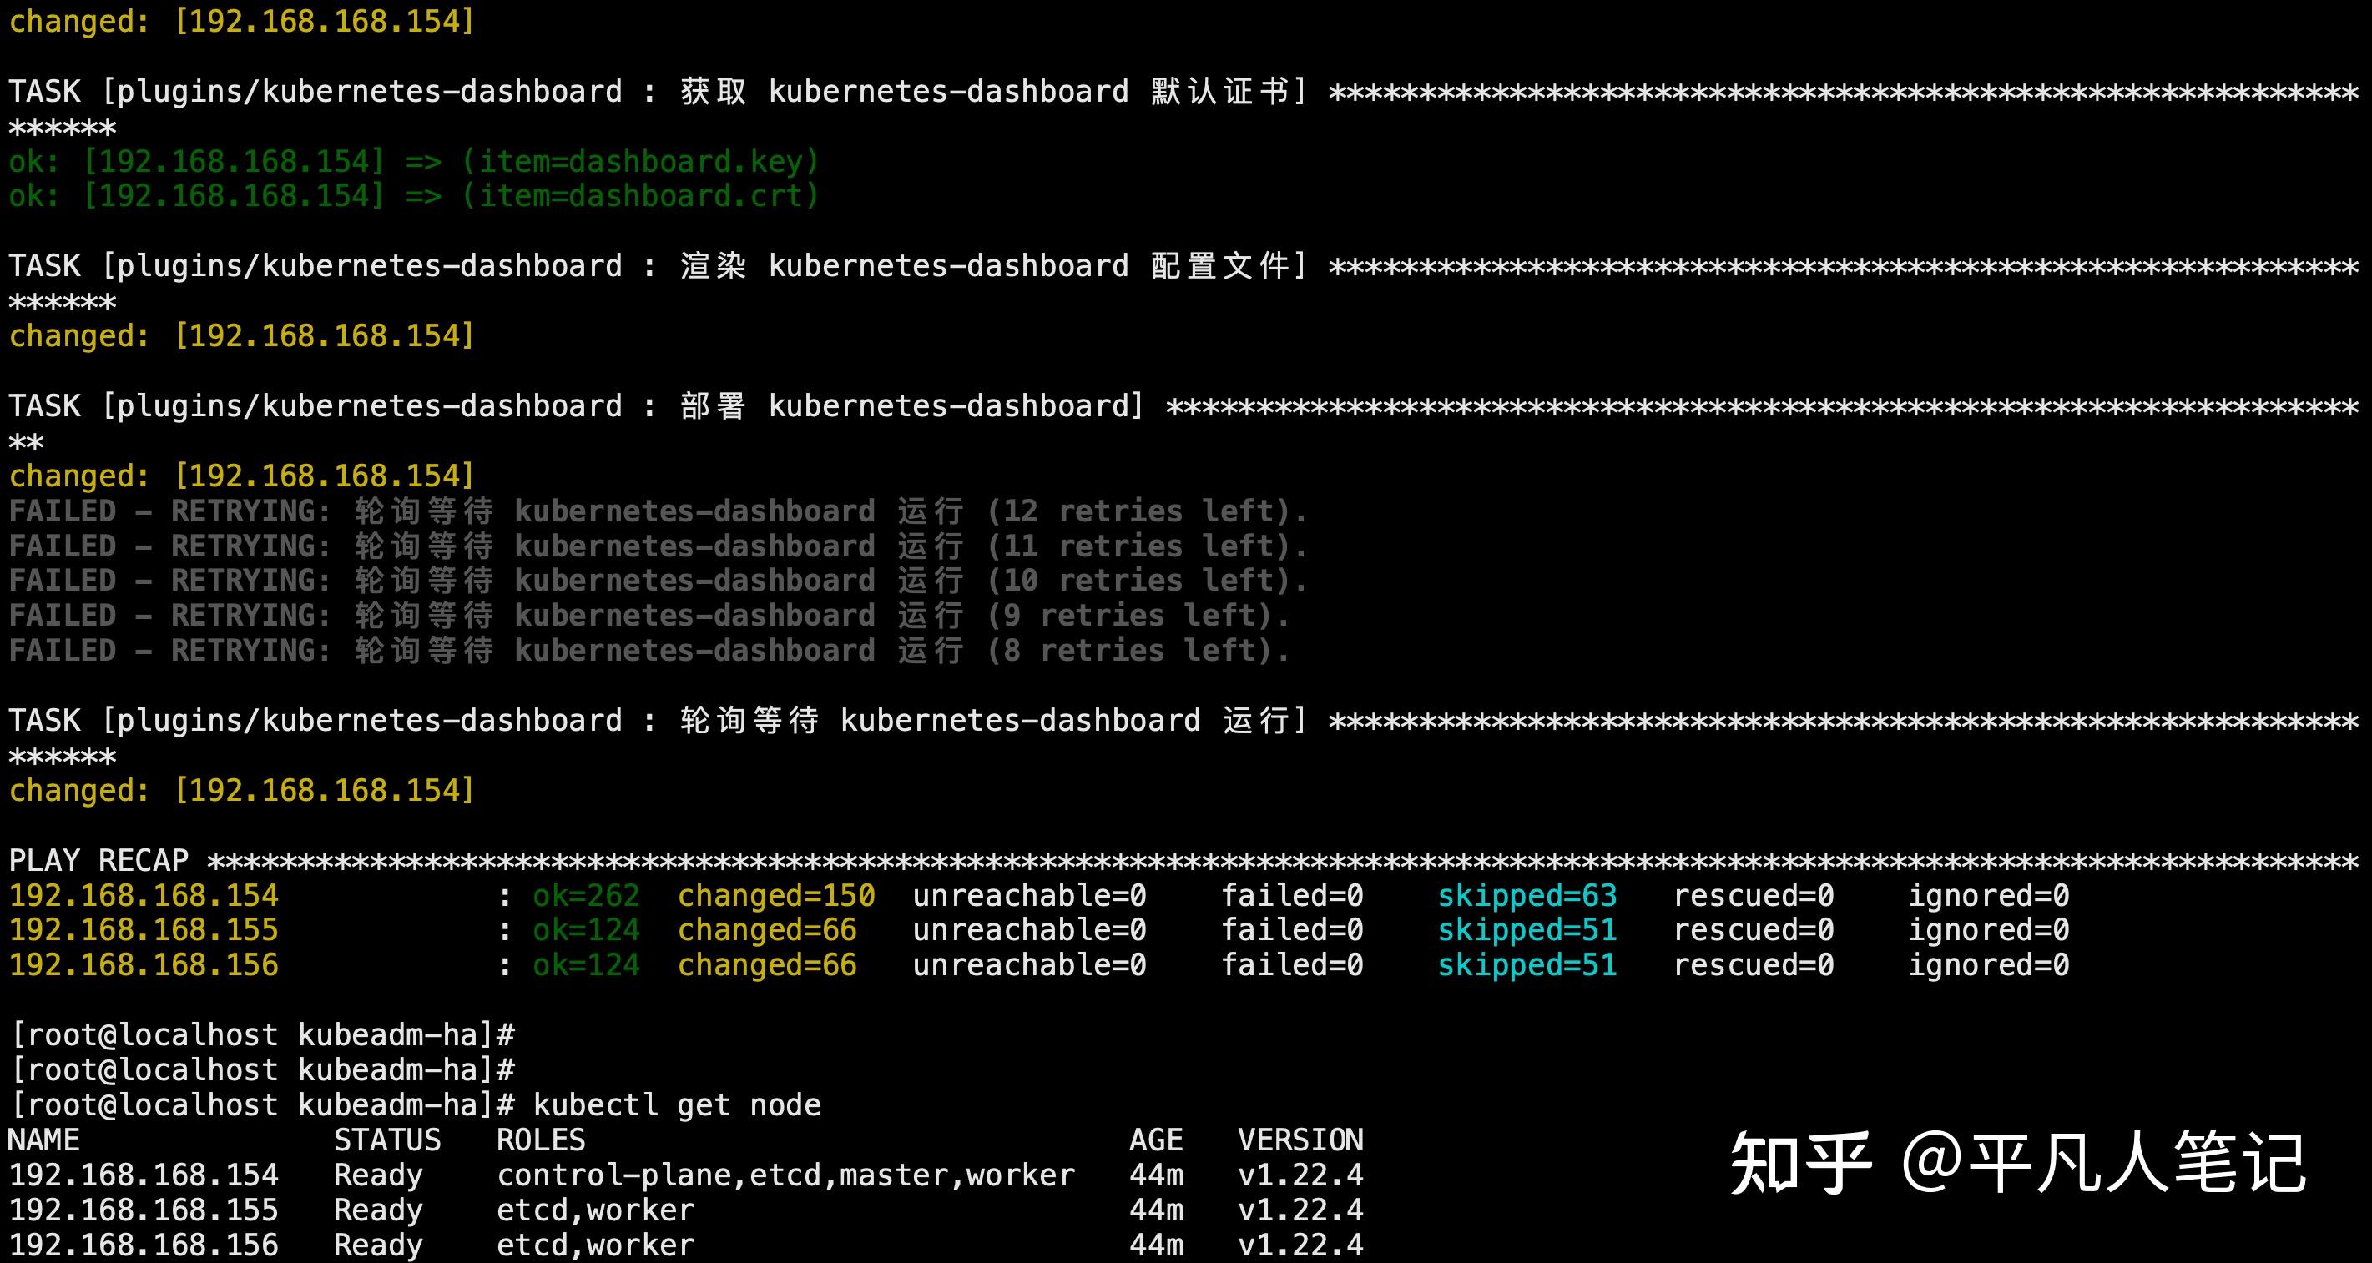Click 'etcd,worker' in the 192.168.168.156 node row

[596, 1245]
